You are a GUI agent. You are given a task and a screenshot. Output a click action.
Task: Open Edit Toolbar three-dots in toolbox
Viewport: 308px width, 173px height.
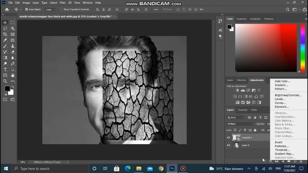coord(13,81)
